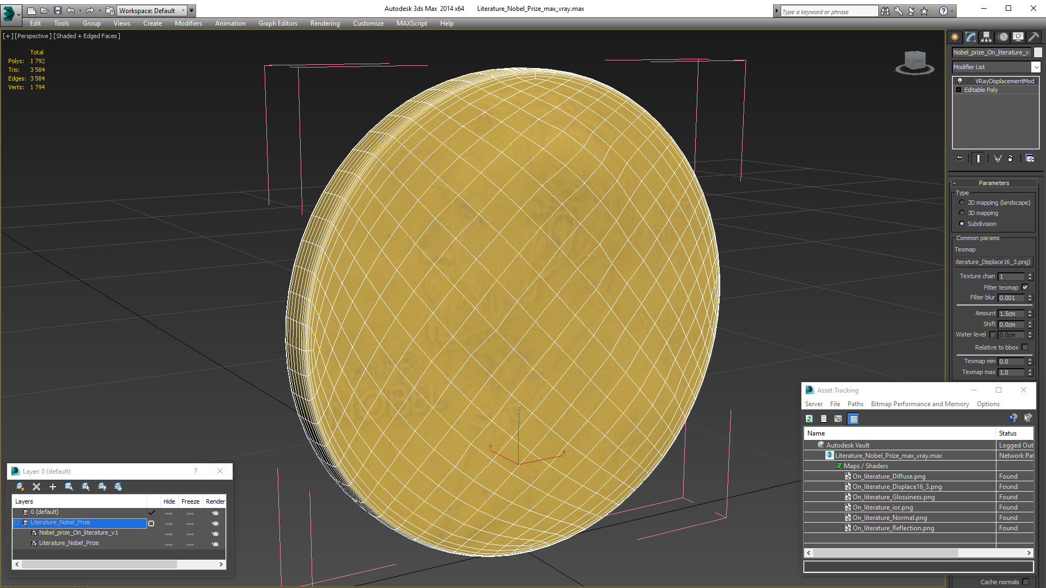Click the object color swatch
The image size is (1046, 588).
coord(1038,52)
